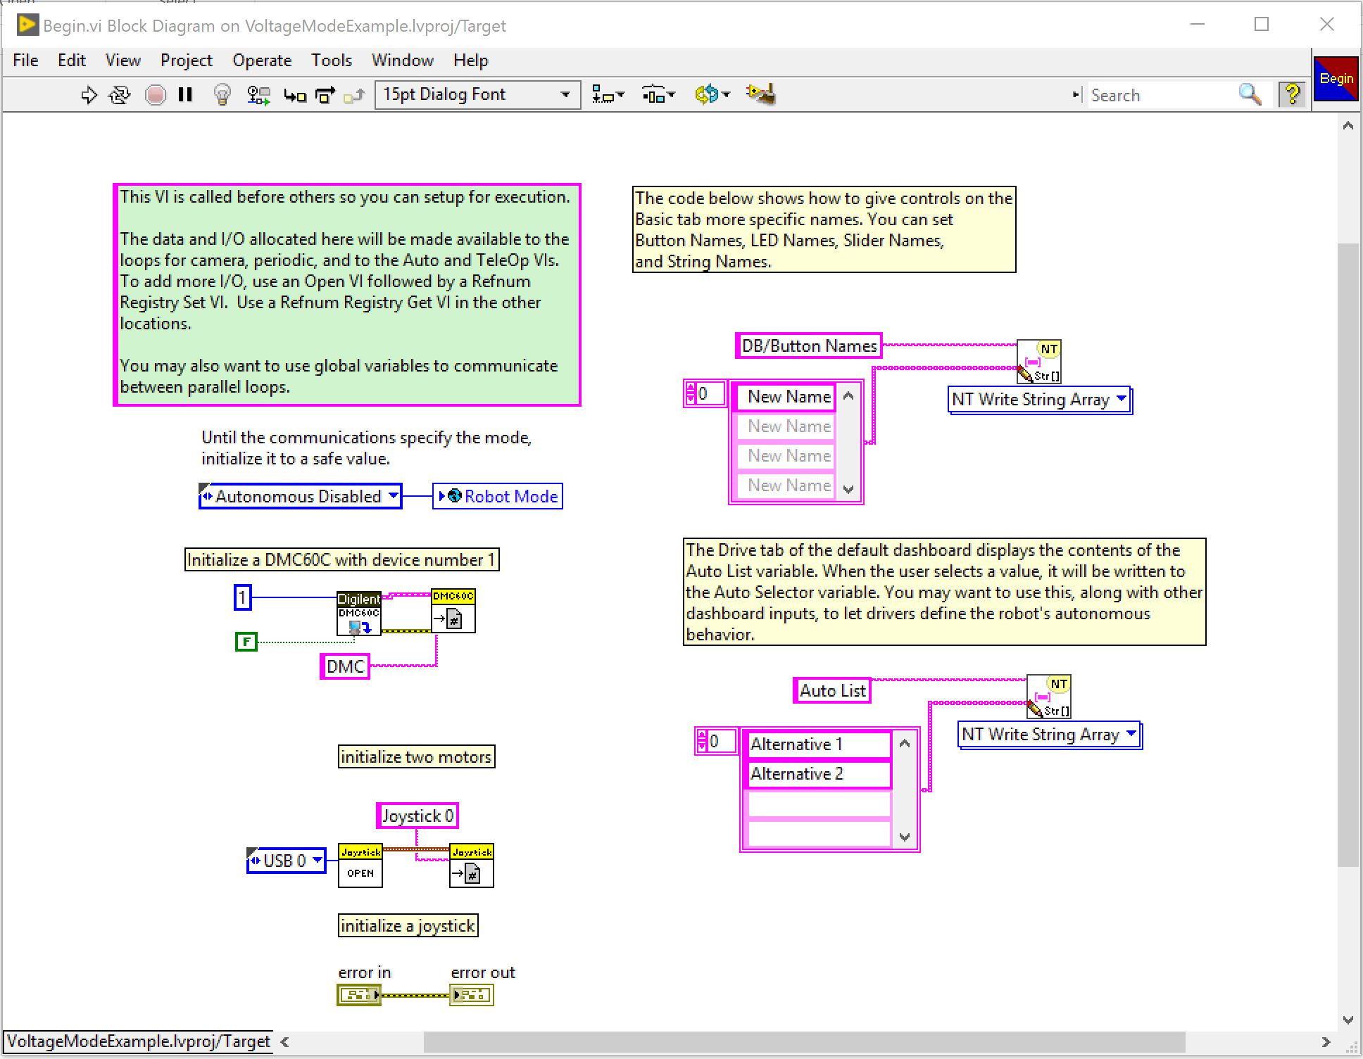The height and width of the screenshot is (1059, 1363).
Task: Open the 15pt Dialog Font dropdown
Action: pyautogui.click(x=477, y=94)
